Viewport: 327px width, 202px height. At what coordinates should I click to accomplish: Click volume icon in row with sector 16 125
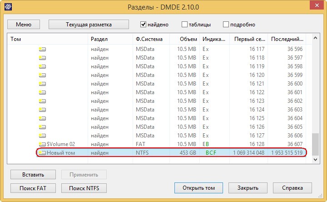pyautogui.click(x=42, y=118)
